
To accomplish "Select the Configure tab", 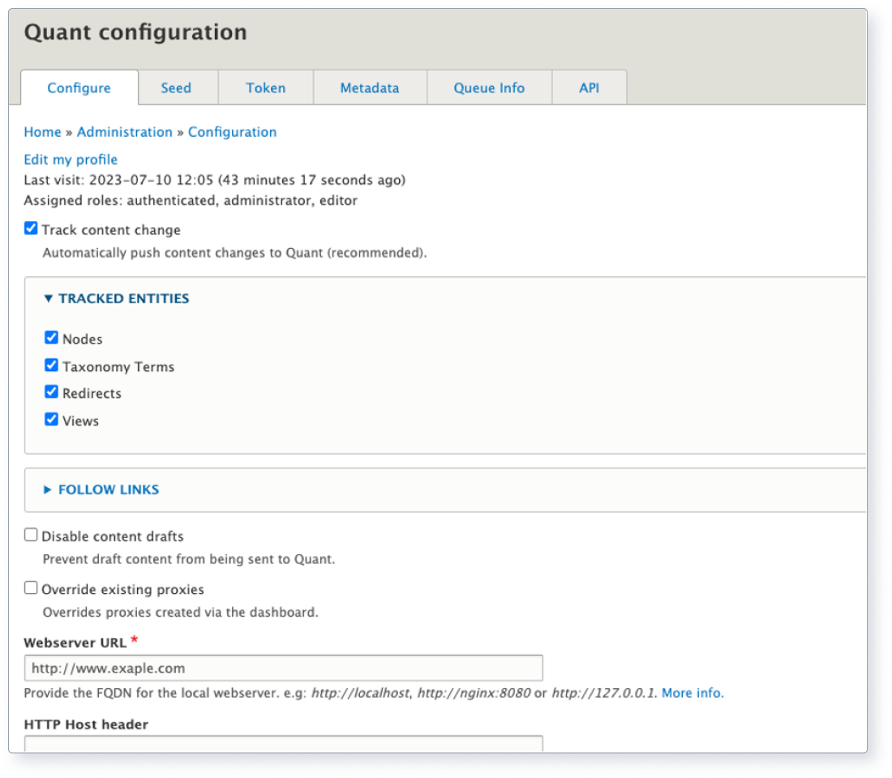I will (x=79, y=89).
